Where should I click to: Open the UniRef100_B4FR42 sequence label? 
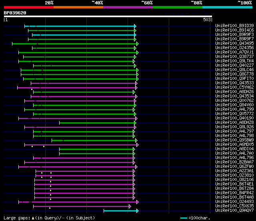(234, 193)
